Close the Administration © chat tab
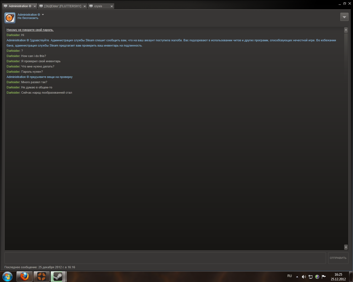Viewport: 353px width, 282px height. [x=35, y=6]
